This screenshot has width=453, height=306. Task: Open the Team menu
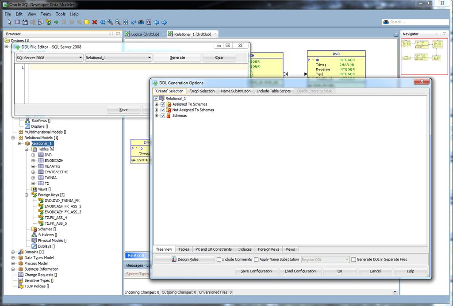coord(46,14)
